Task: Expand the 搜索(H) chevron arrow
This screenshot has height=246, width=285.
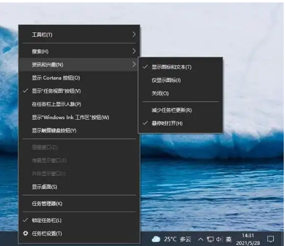Action: (134, 51)
